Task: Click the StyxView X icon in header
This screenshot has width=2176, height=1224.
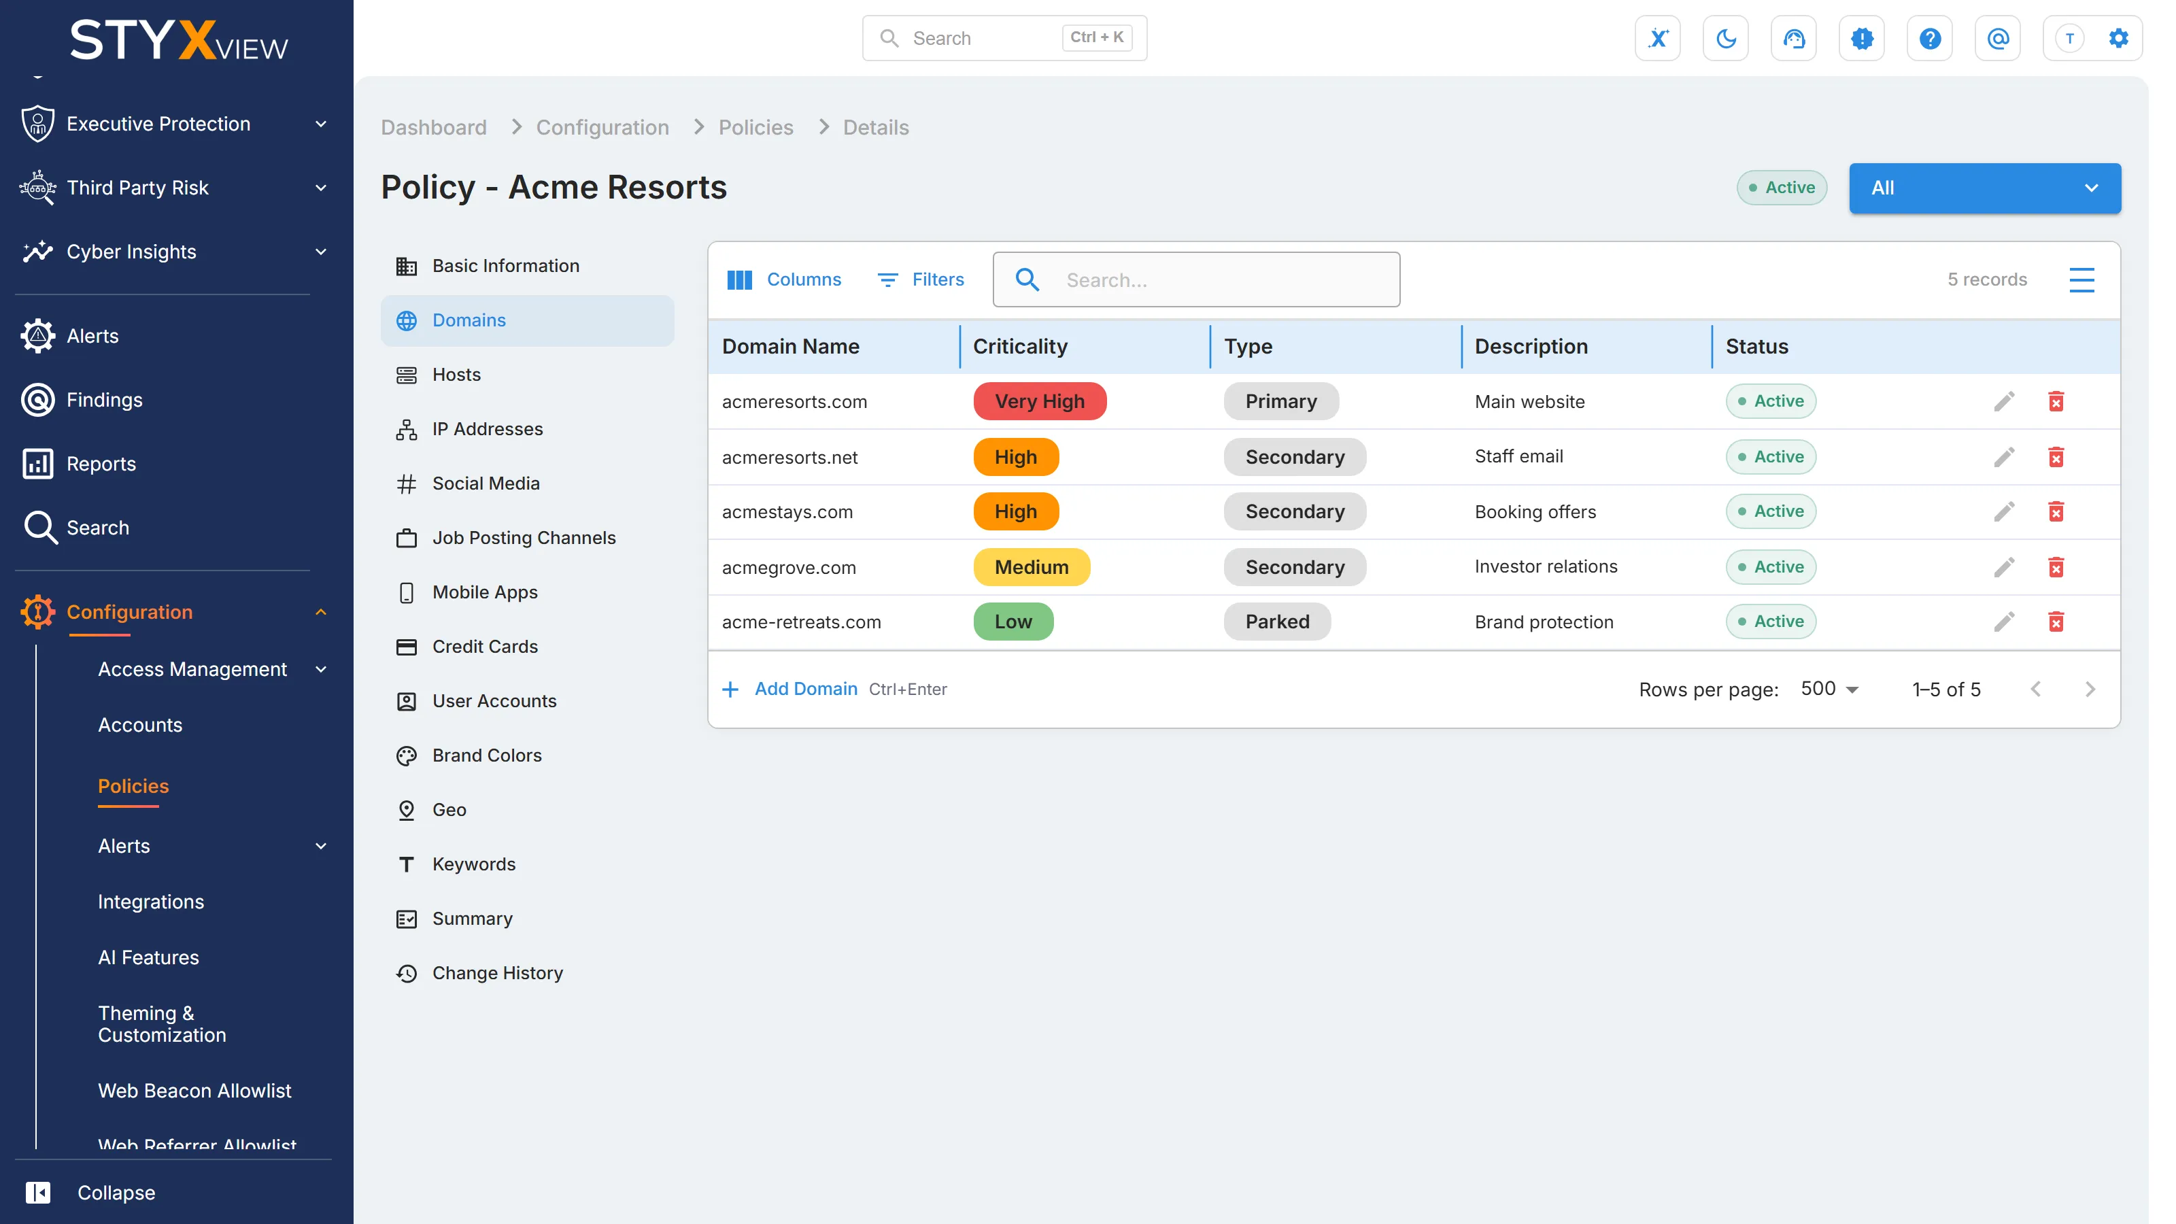Action: pos(1657,38)
